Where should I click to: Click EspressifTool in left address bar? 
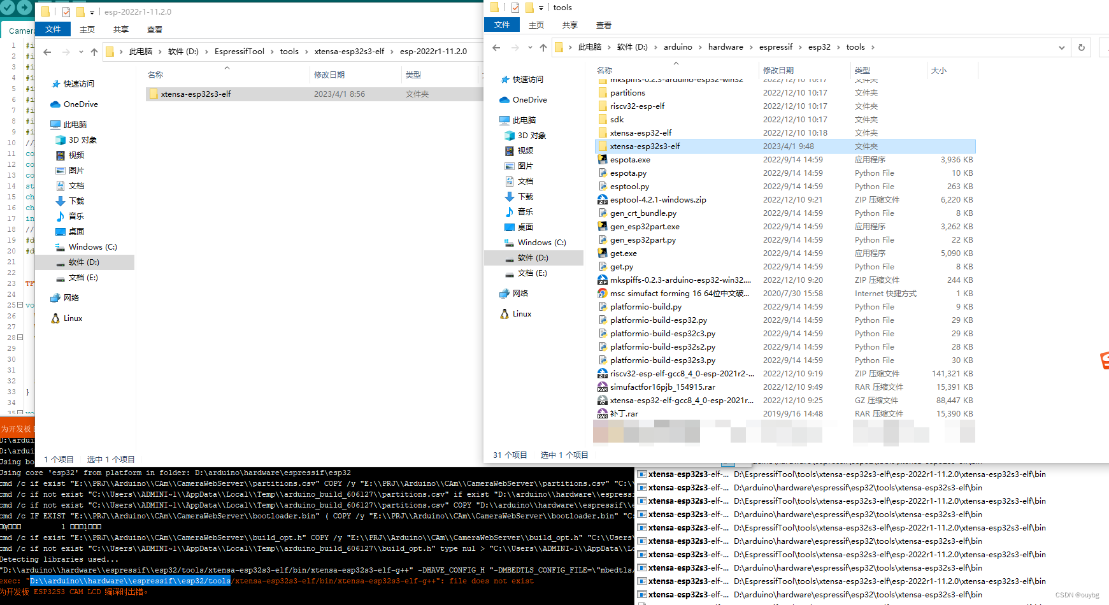point(240,52)
